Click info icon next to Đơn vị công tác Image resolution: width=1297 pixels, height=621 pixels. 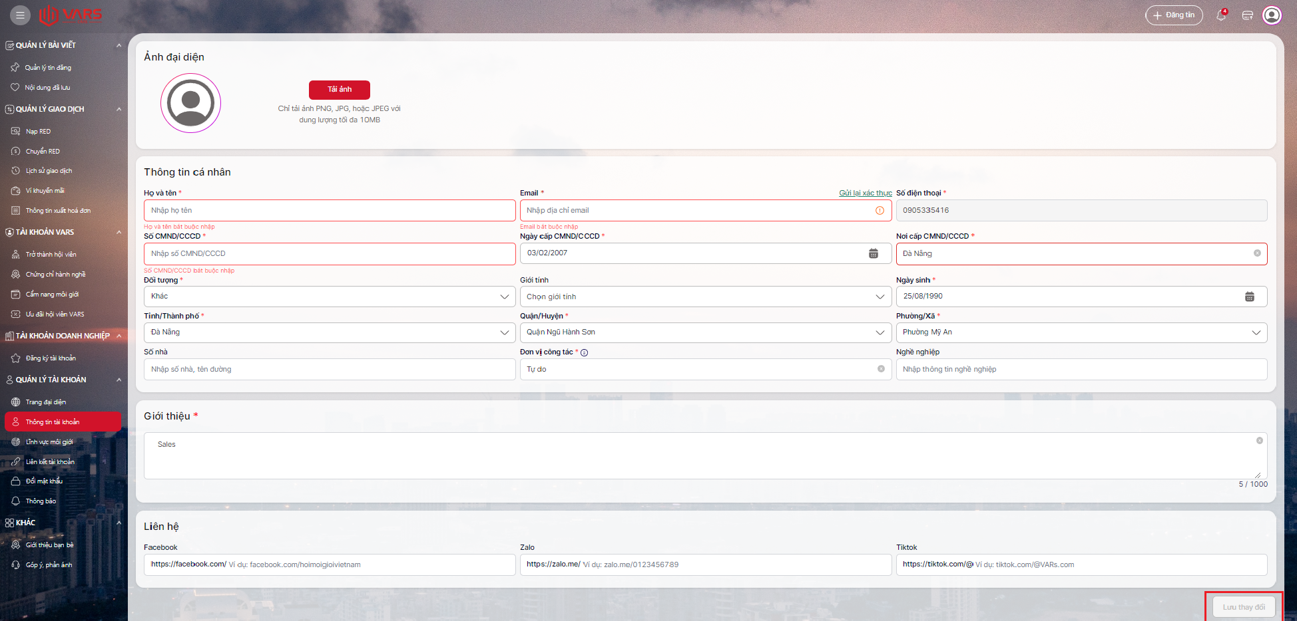click(x=584, y=352)
